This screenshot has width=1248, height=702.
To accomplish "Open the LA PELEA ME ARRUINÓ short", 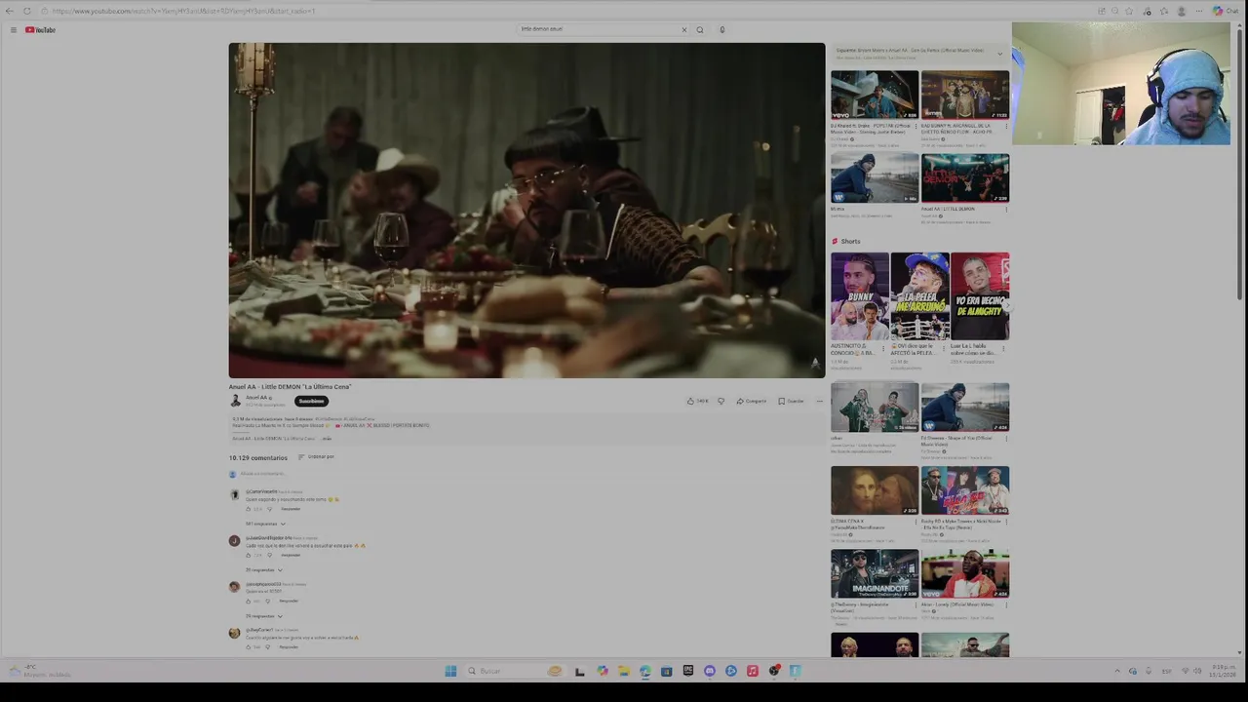I will point(919,296).
